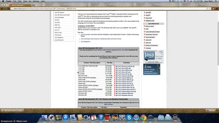The width and height of the screenshot is (219, 123).
Task: Download jdk-7u21-linux-i586.rpm
Action: click(123, 68)
